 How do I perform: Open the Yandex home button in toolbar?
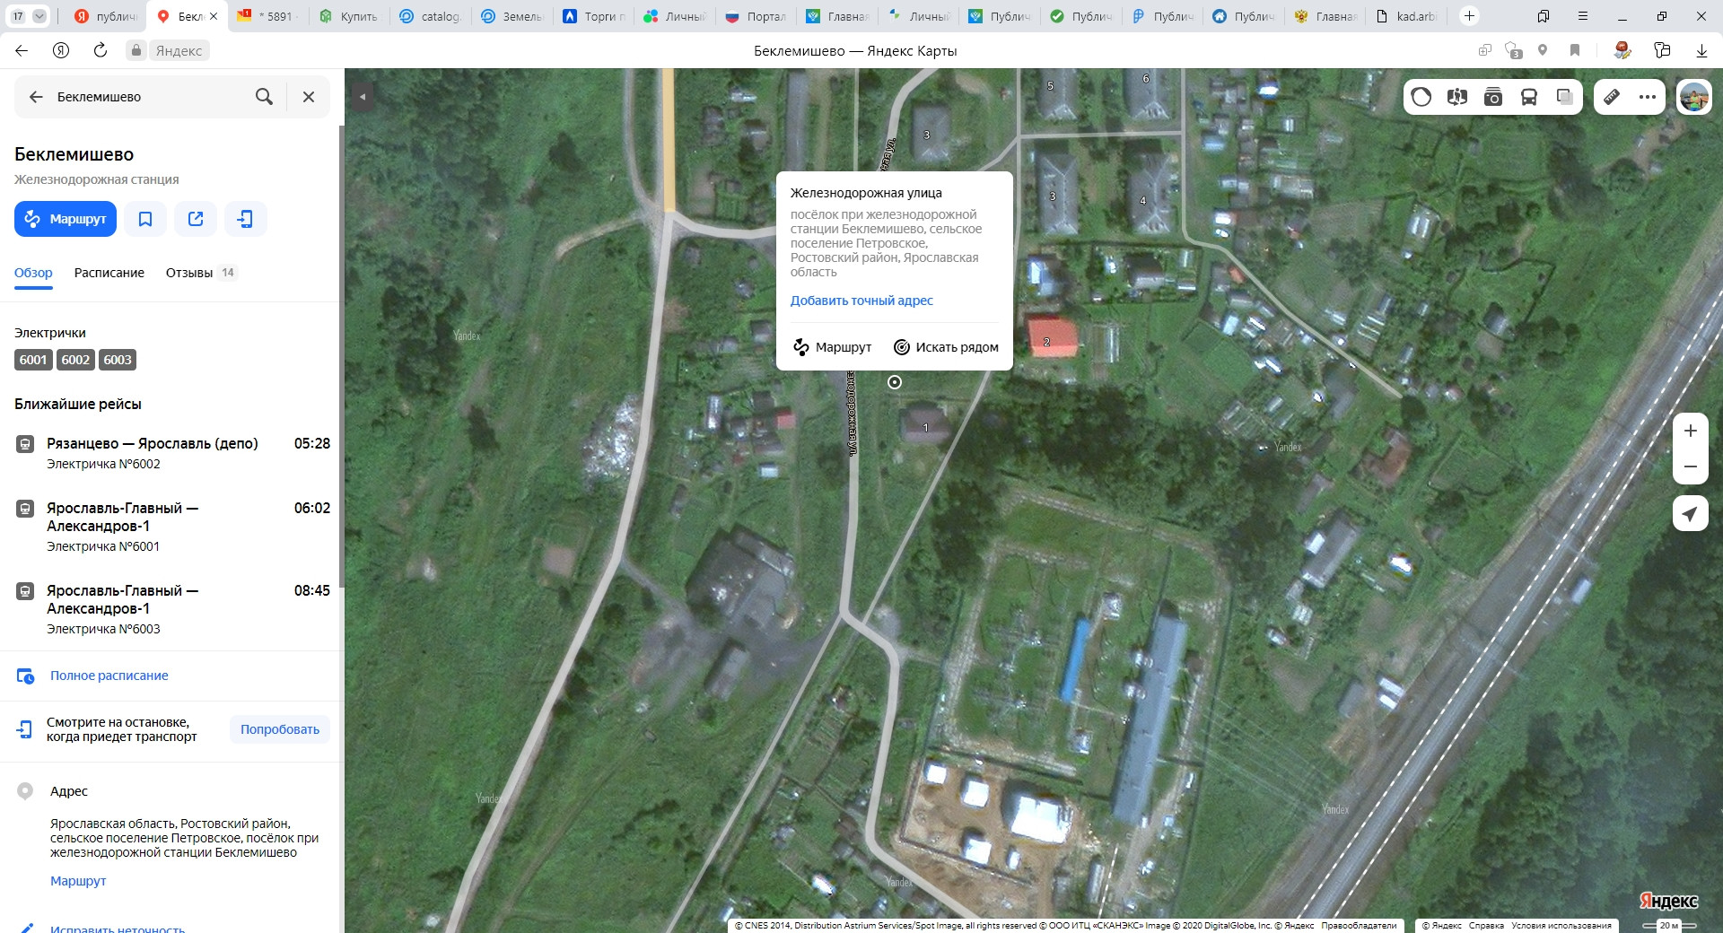(61, 50)
